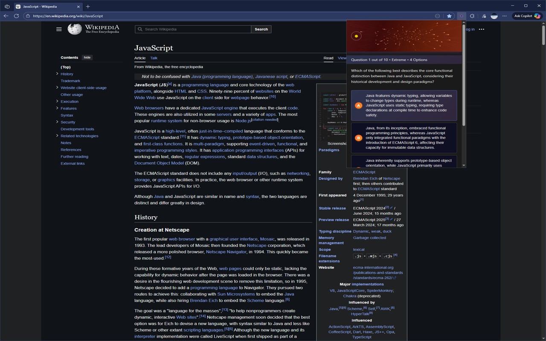The image size is (546, 341).
Task: Click the favorites star in address bar
Action: (x=449, y=16)
